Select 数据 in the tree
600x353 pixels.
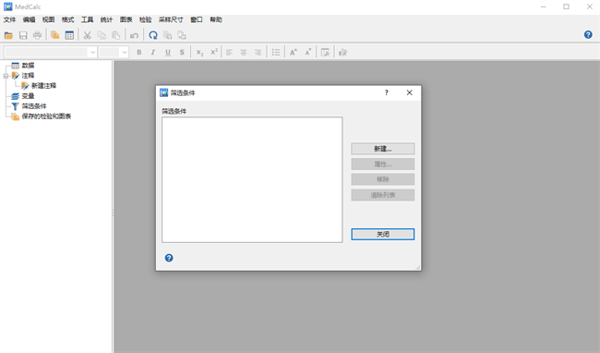click(x=28, y=66)
